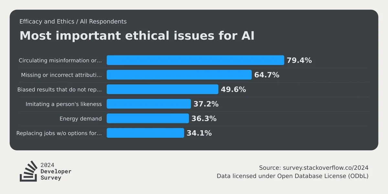Screen dimensions: 388x194
Task: Select the Imitating a person's likeness bar
Action: tap(149, 104)
